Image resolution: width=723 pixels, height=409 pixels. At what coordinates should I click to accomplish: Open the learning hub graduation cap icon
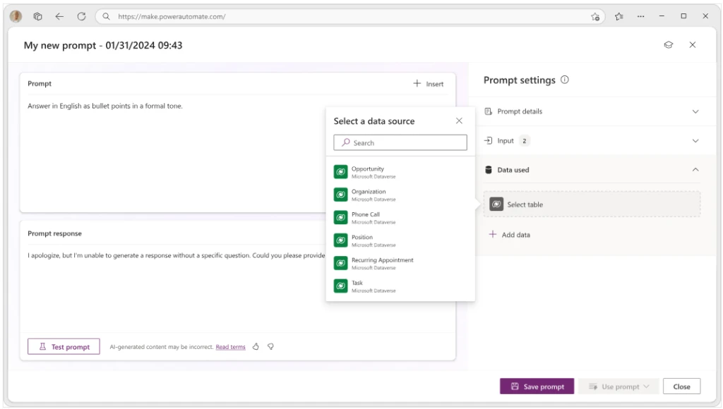[669, 44]
